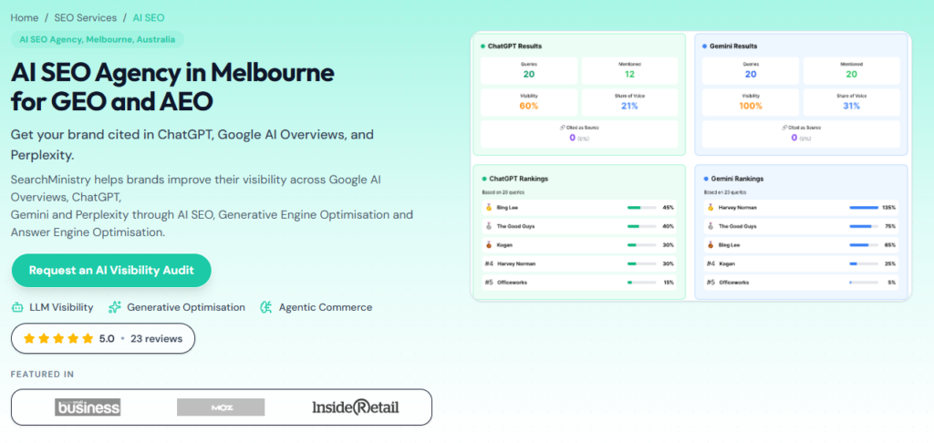Click the 23 reviews text
The image size is (934, 443).
(156, 338)
